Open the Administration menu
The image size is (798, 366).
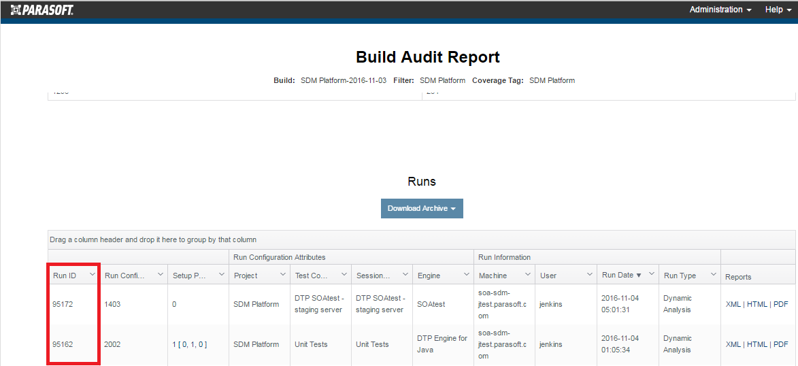point(720,10)
